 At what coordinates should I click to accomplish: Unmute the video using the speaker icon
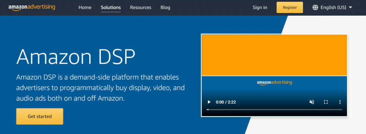click(x=312, y=102)
